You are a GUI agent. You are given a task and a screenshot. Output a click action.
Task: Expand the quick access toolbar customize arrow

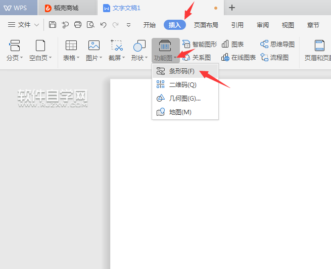(x=128, y=25)
